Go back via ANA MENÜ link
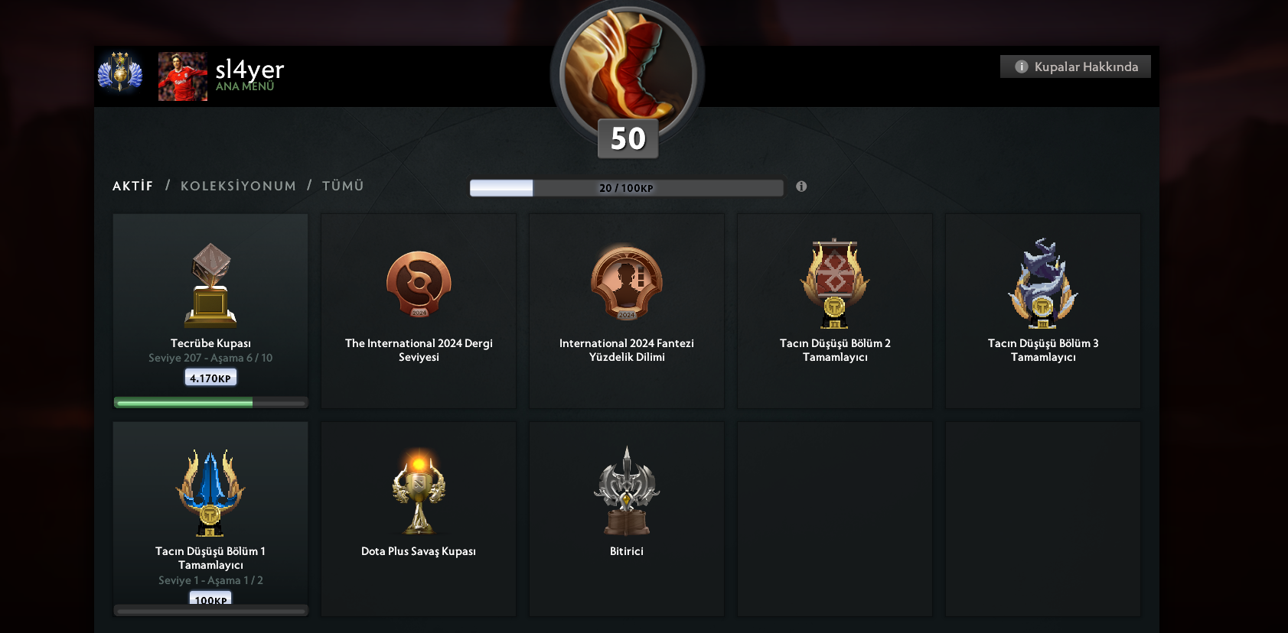The height and width of the screenshot is (633, 1288). 245,87
